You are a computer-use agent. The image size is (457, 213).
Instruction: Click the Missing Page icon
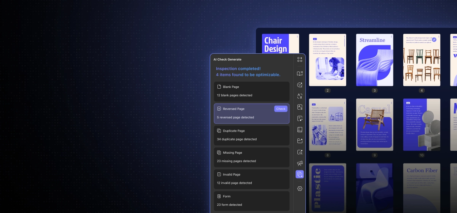coord(219,153)
